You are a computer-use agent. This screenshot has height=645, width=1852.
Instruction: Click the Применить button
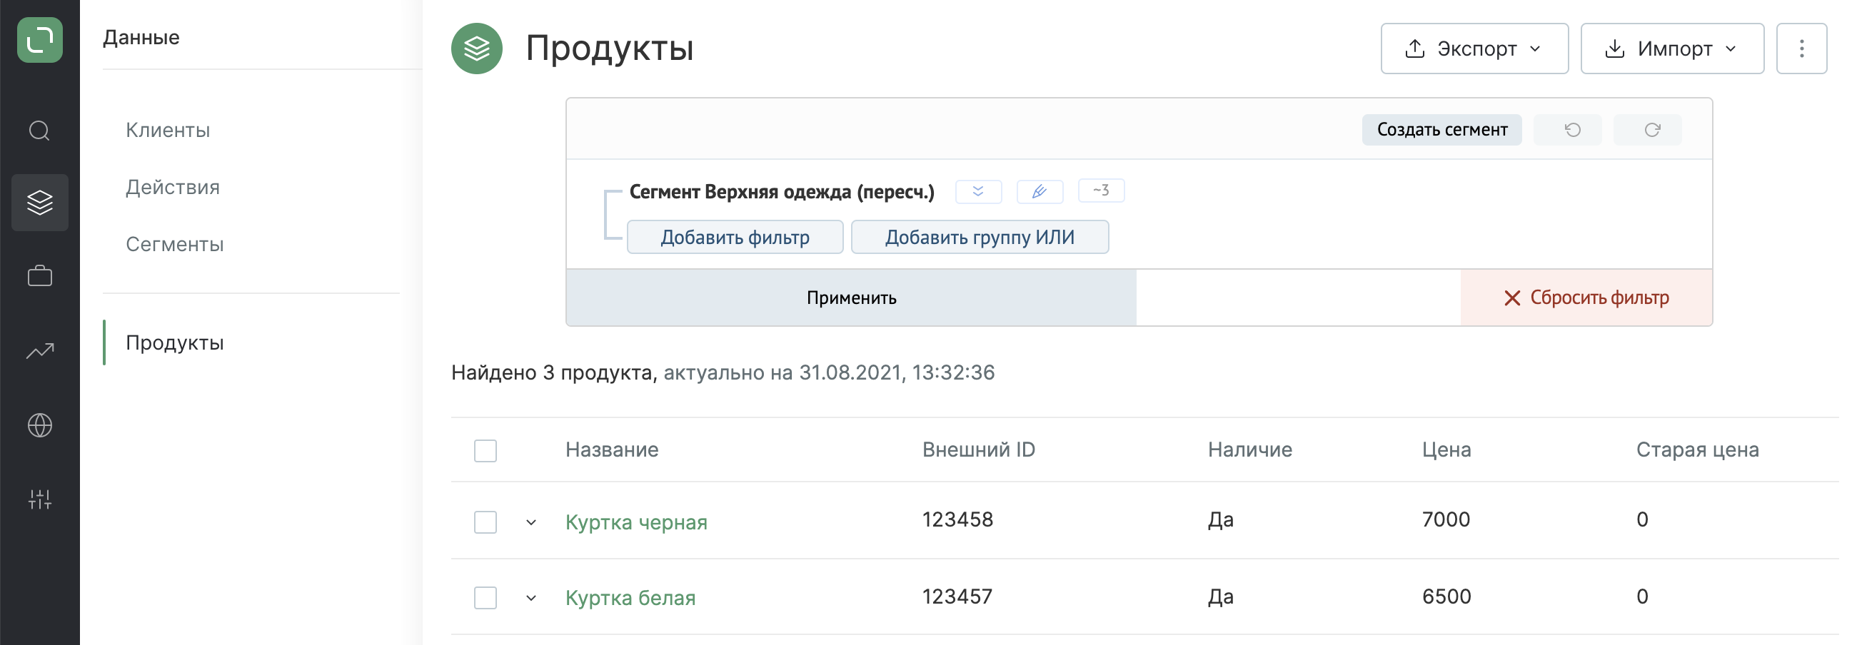851,298
